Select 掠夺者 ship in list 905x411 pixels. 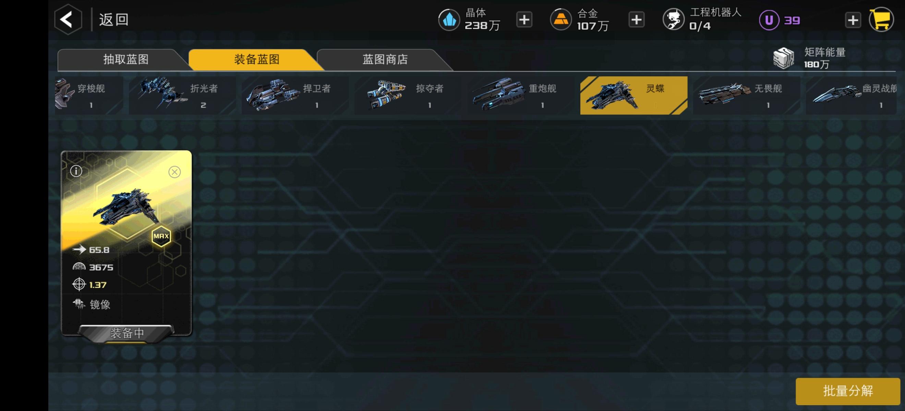(x=408, y=96)
